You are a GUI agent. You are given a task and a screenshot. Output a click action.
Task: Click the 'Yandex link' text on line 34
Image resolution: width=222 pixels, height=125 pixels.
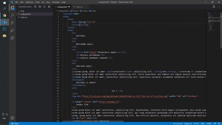click(82, 105)
